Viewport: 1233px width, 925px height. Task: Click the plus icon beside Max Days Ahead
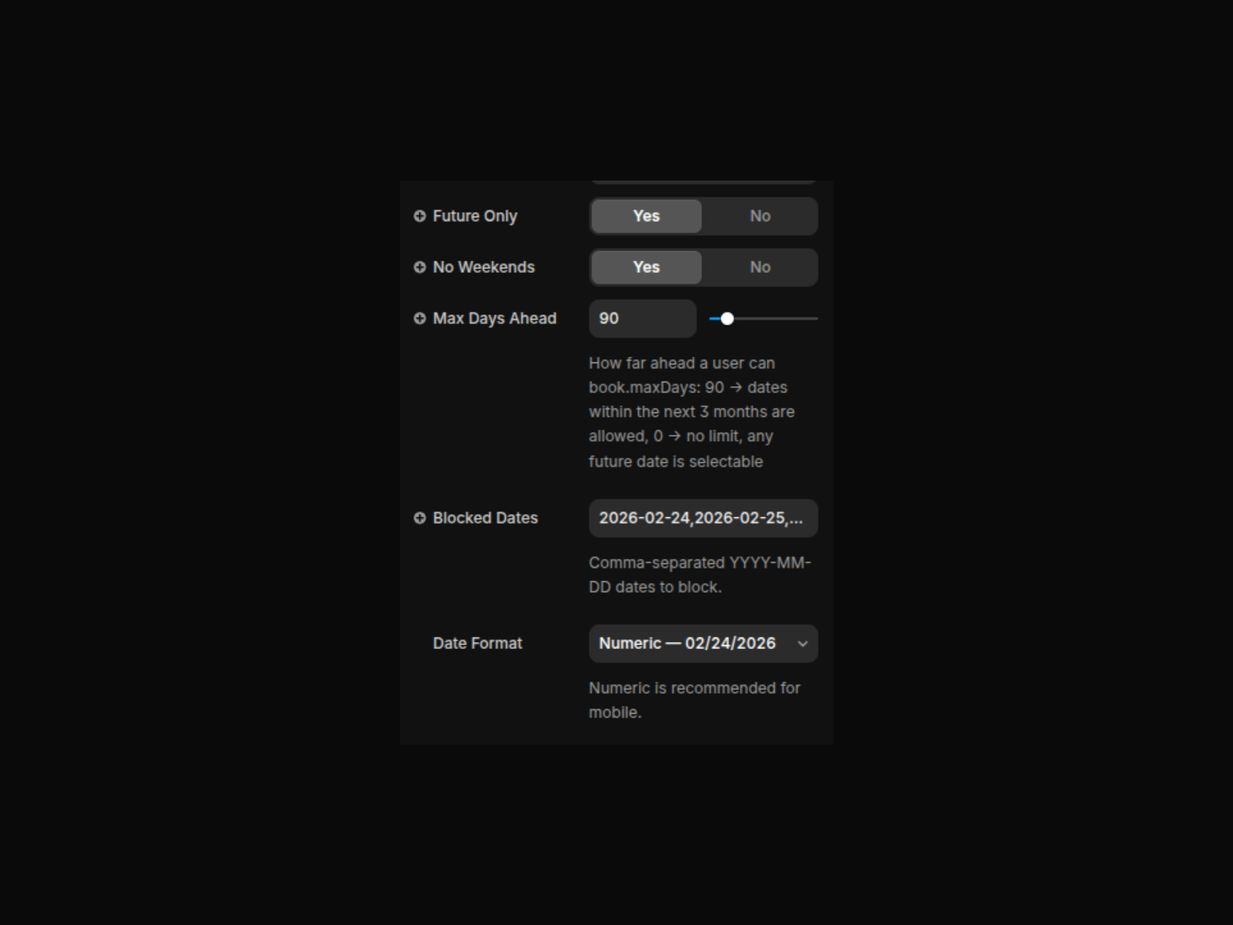[x=419, y=318]
